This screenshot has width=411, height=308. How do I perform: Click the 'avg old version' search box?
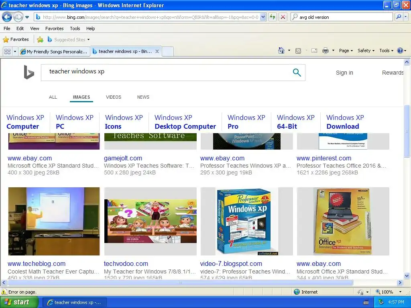pyautogui.click(x=342, y=17)
